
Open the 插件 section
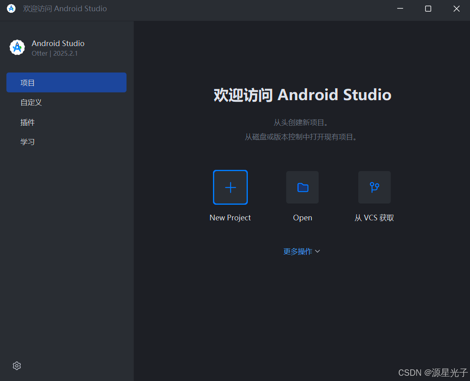pyautogui.click(x=28, y=122)
